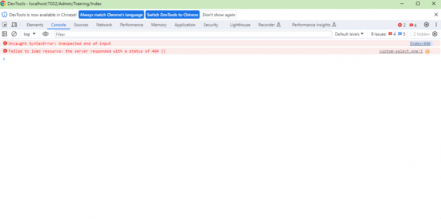Screen dimensions: 441x219
Task: Click the red 4 issues badge in console toolbar
Action: pos(392,34)
